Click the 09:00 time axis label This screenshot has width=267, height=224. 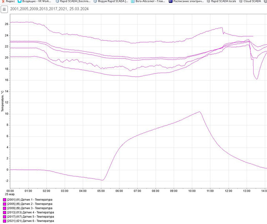click(174, 191)
